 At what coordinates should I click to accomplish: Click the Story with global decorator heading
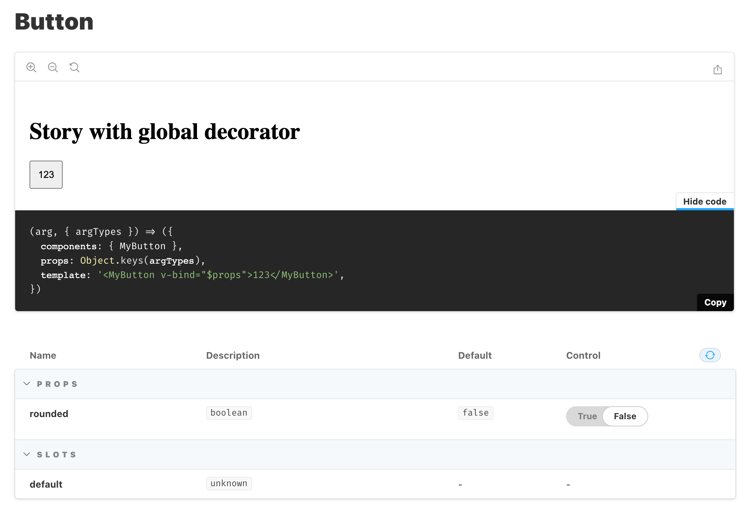click(x=164, y=132)
